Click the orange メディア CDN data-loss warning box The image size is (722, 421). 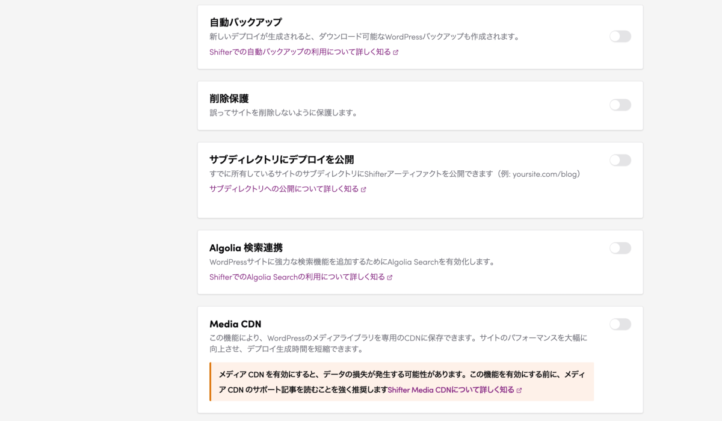pos(401,381)
